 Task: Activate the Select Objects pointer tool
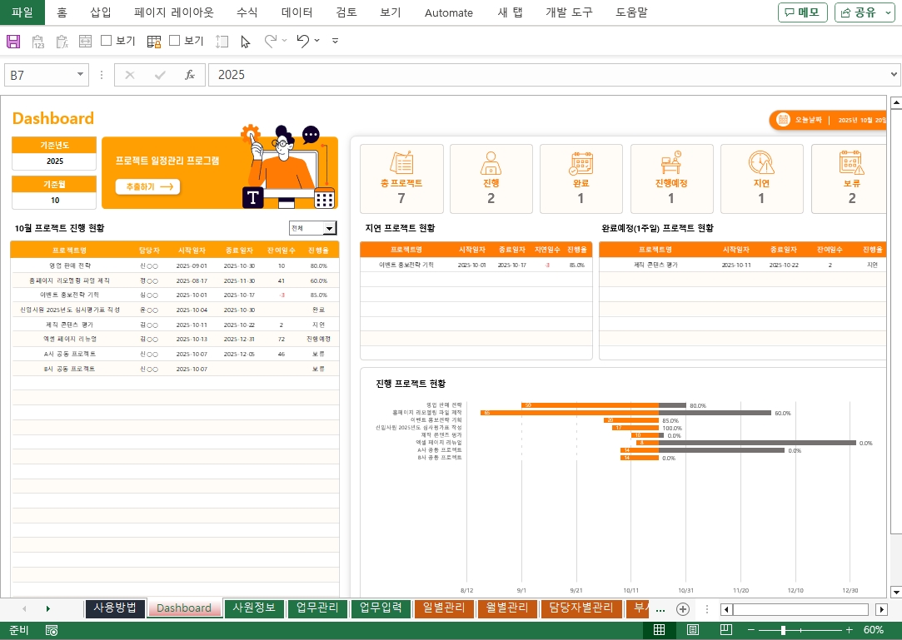[245, 41]
